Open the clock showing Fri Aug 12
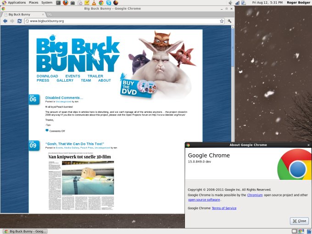Viewport: 312px width, 234px height. (267, 3)
